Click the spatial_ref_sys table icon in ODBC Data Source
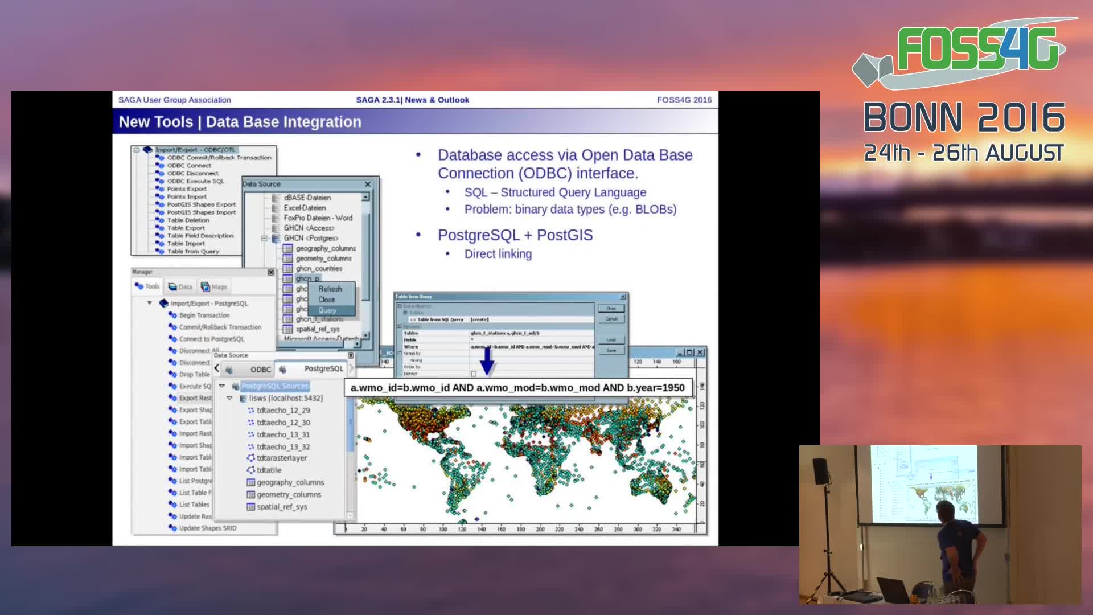The width and height of the screenshot is (1093, 615). pyautogui.click(x=288, y=329)
